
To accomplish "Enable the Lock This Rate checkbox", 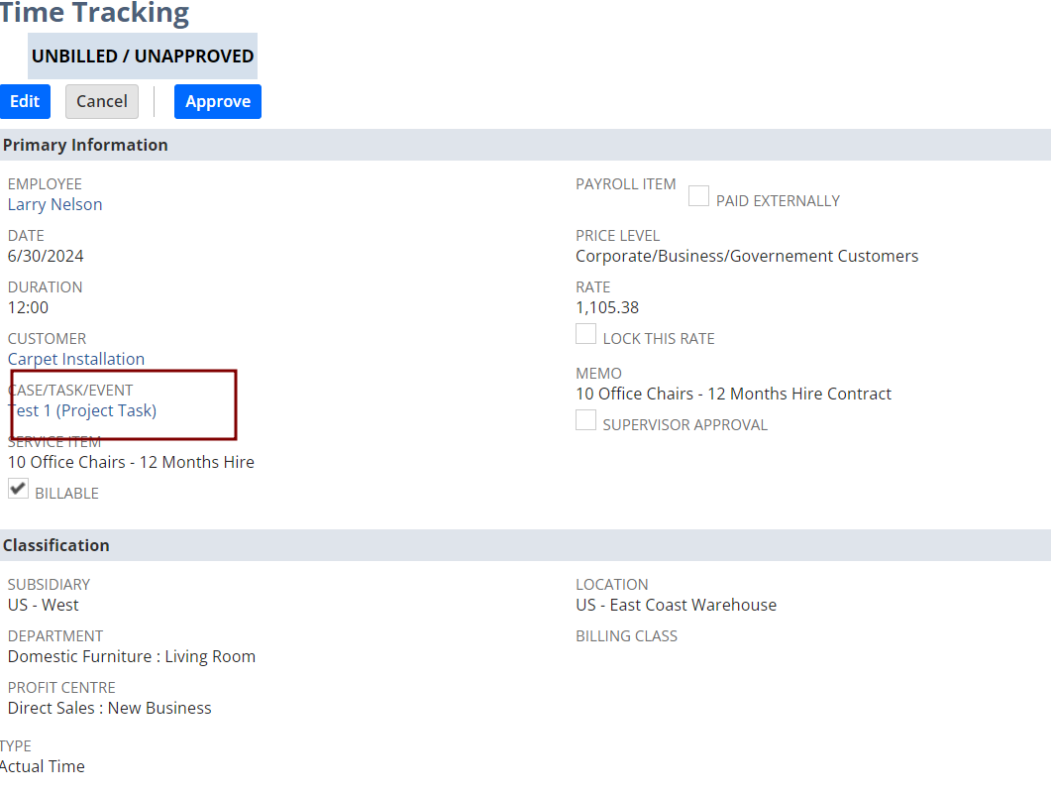I will click(x=586, y=334).
